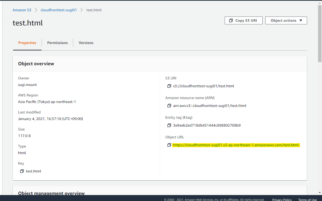322x201 pixels.
Task: Copy the Key test.html icon
Action: coord(22,171)
